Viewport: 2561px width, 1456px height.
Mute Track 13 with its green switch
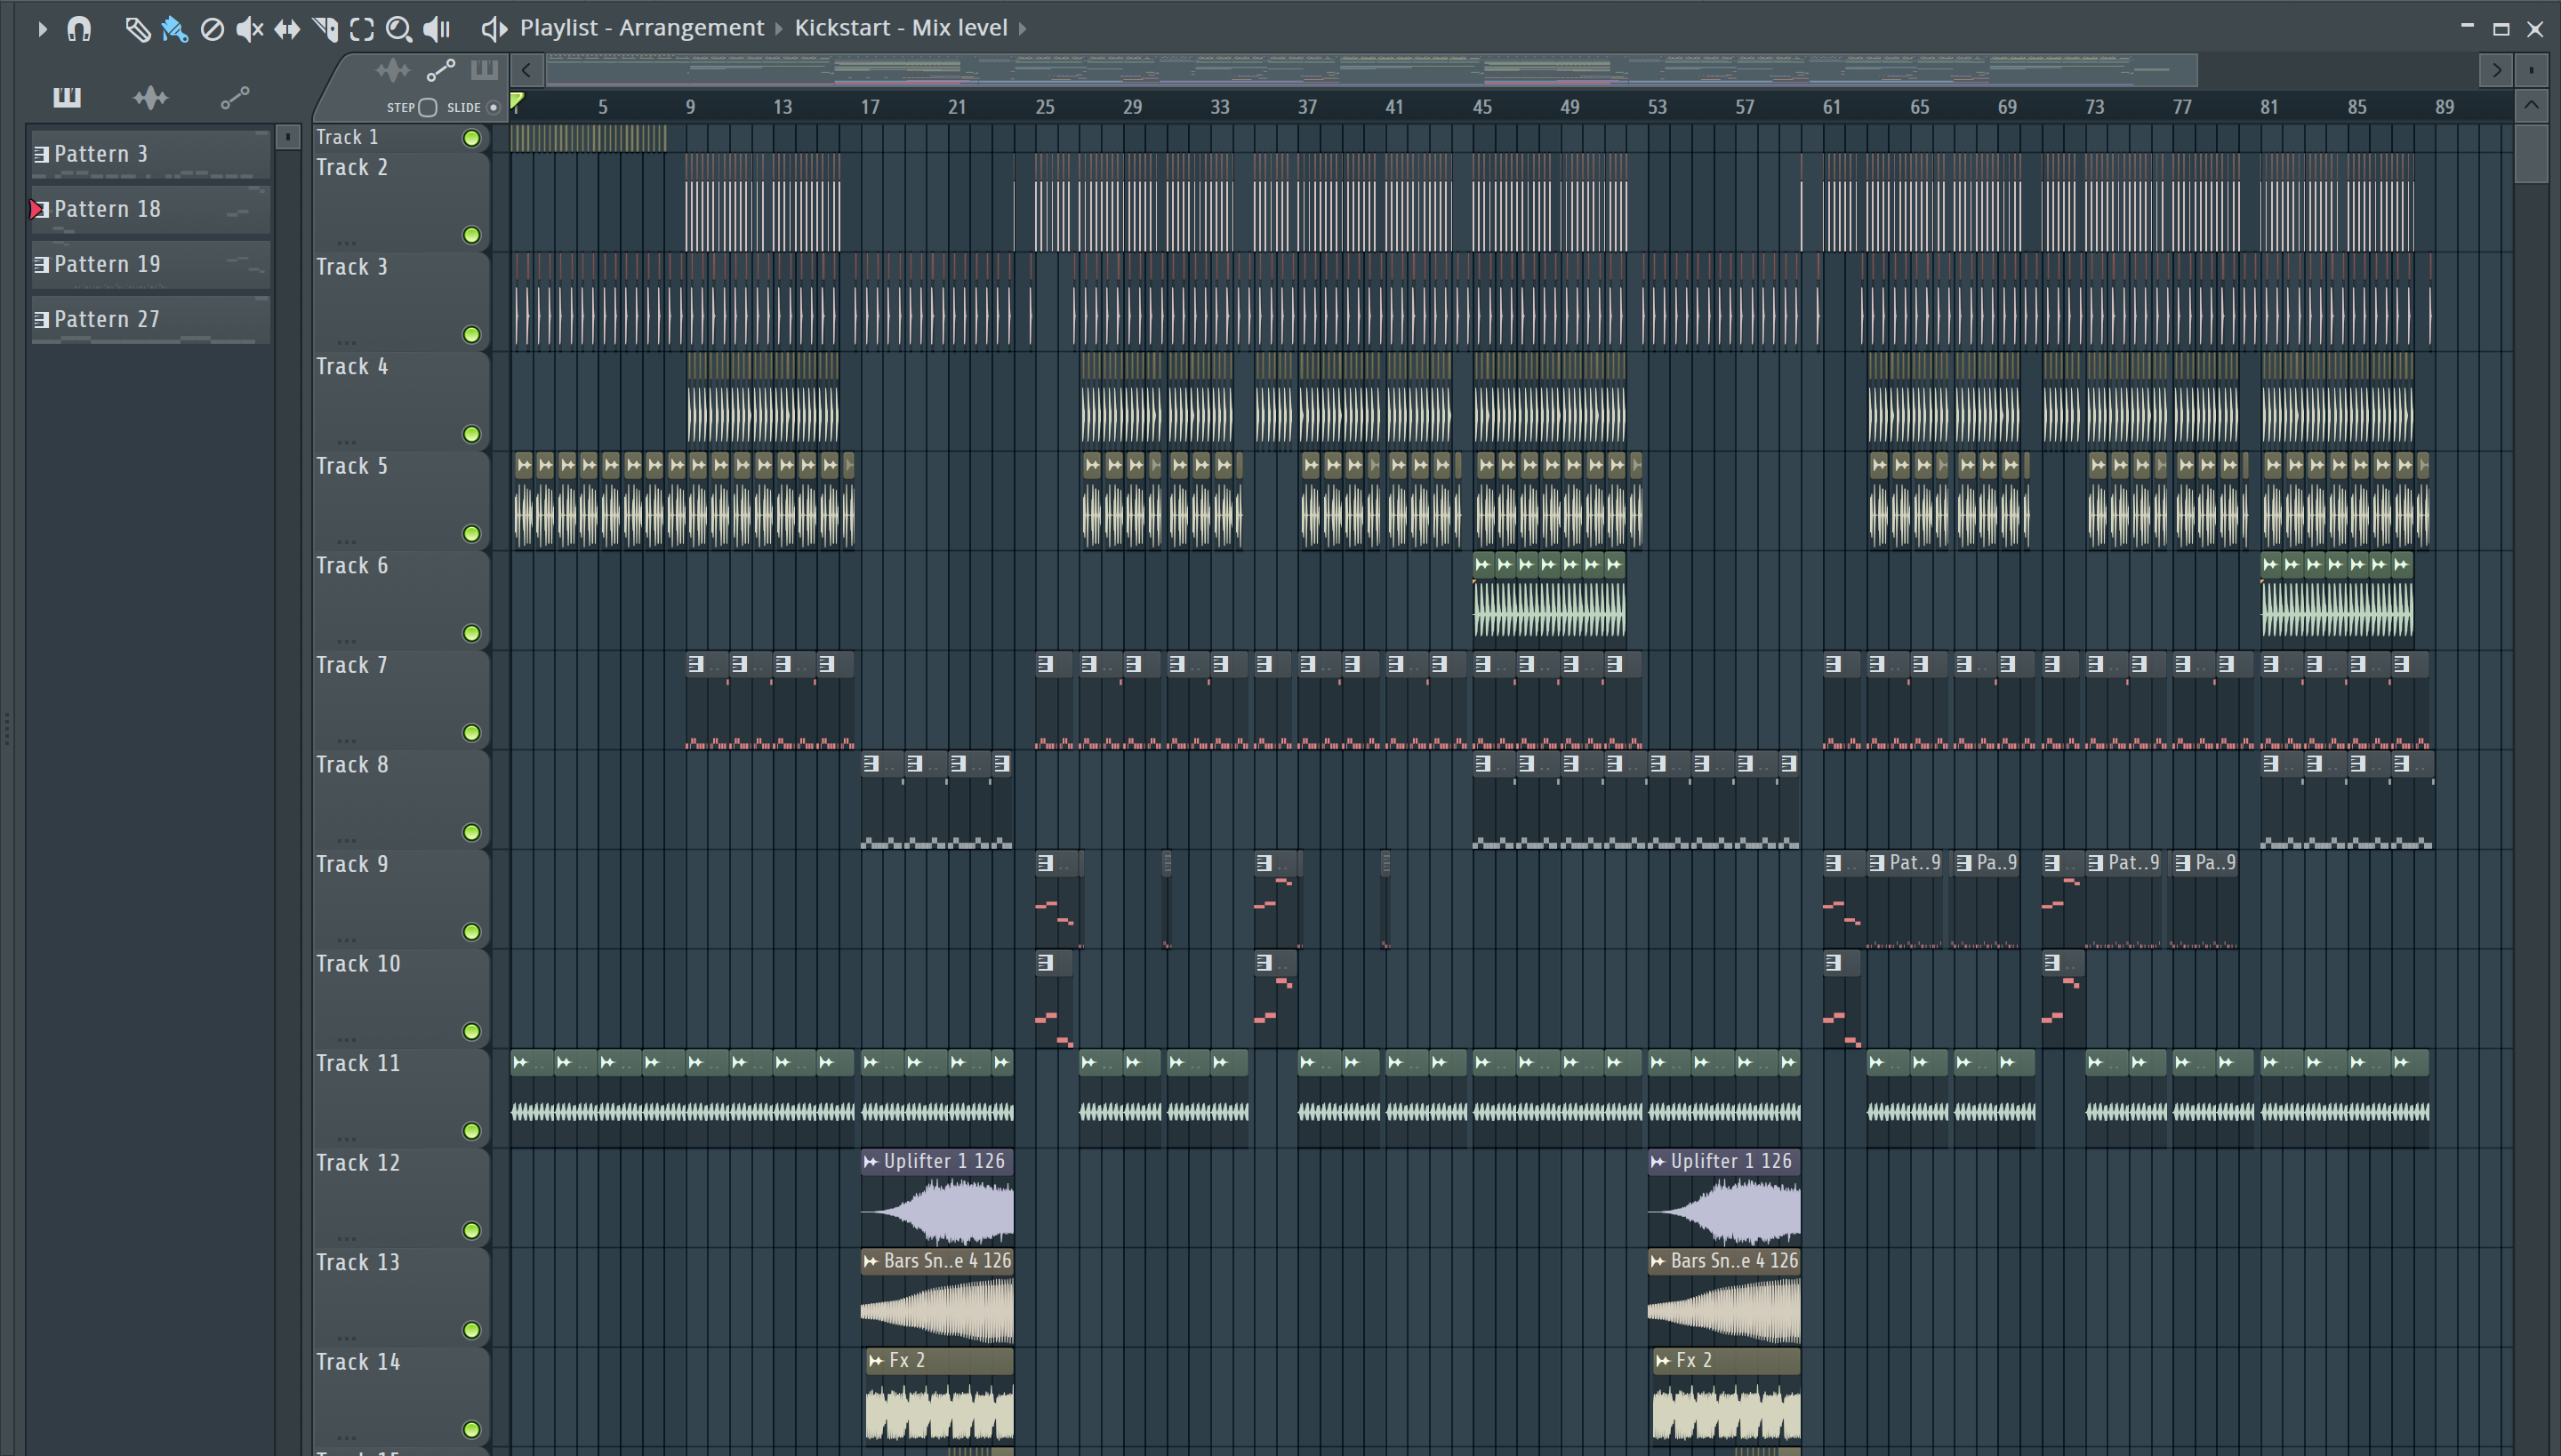tap(471, 1330)
